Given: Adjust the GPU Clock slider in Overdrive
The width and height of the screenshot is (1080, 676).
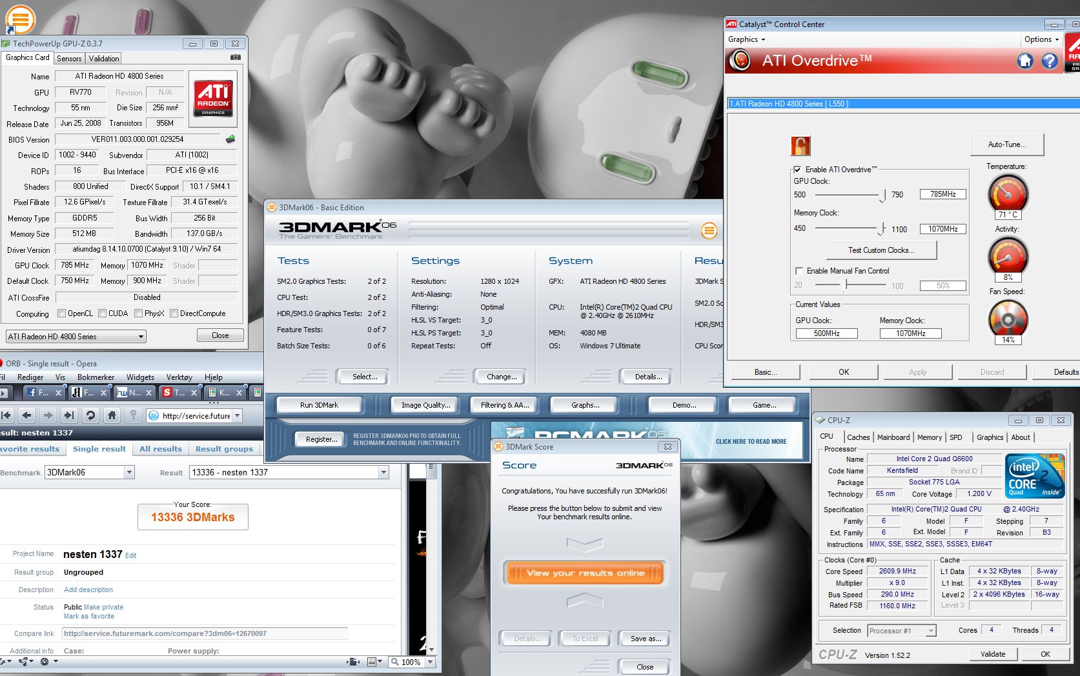Looking at the screenshot, I should pyautogui.click(x=882, y=195).
